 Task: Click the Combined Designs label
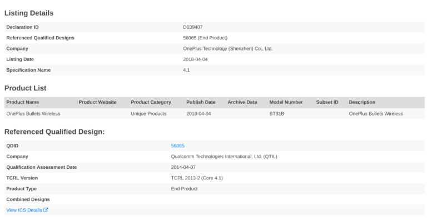pos(28,199)
